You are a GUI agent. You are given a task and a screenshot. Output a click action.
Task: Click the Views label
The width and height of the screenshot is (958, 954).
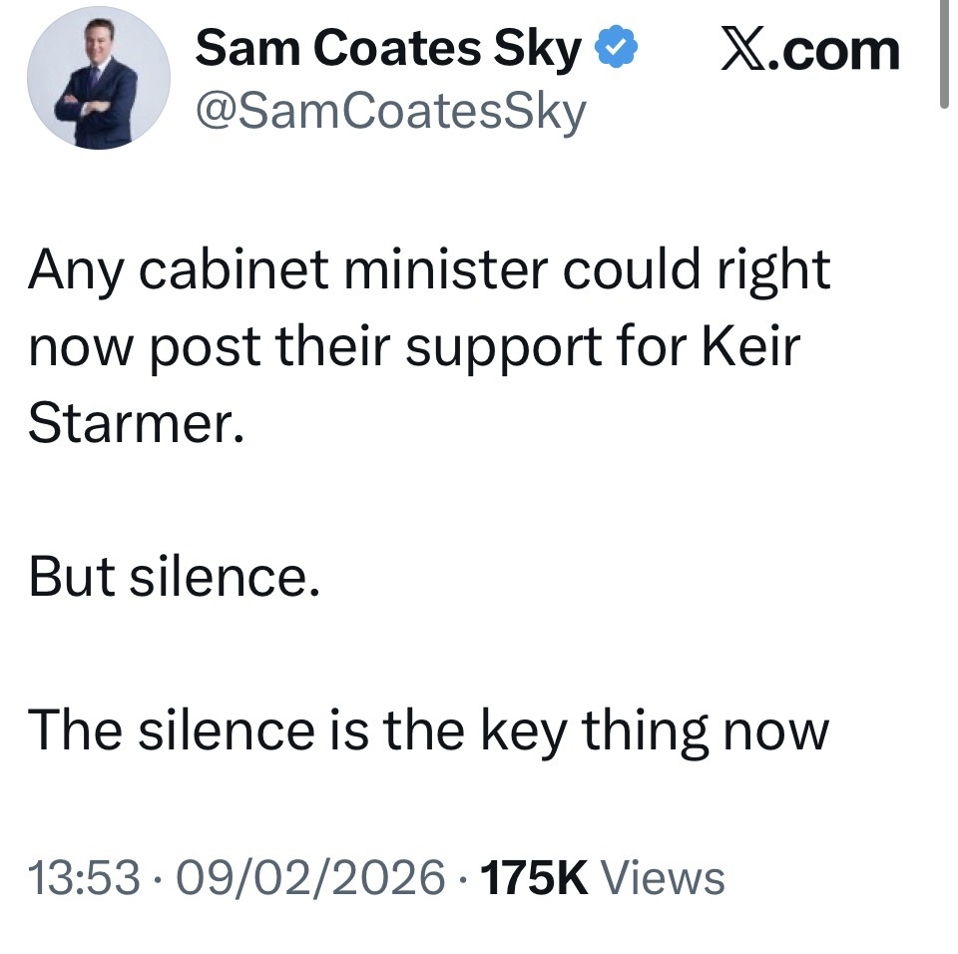pos(665,878)
